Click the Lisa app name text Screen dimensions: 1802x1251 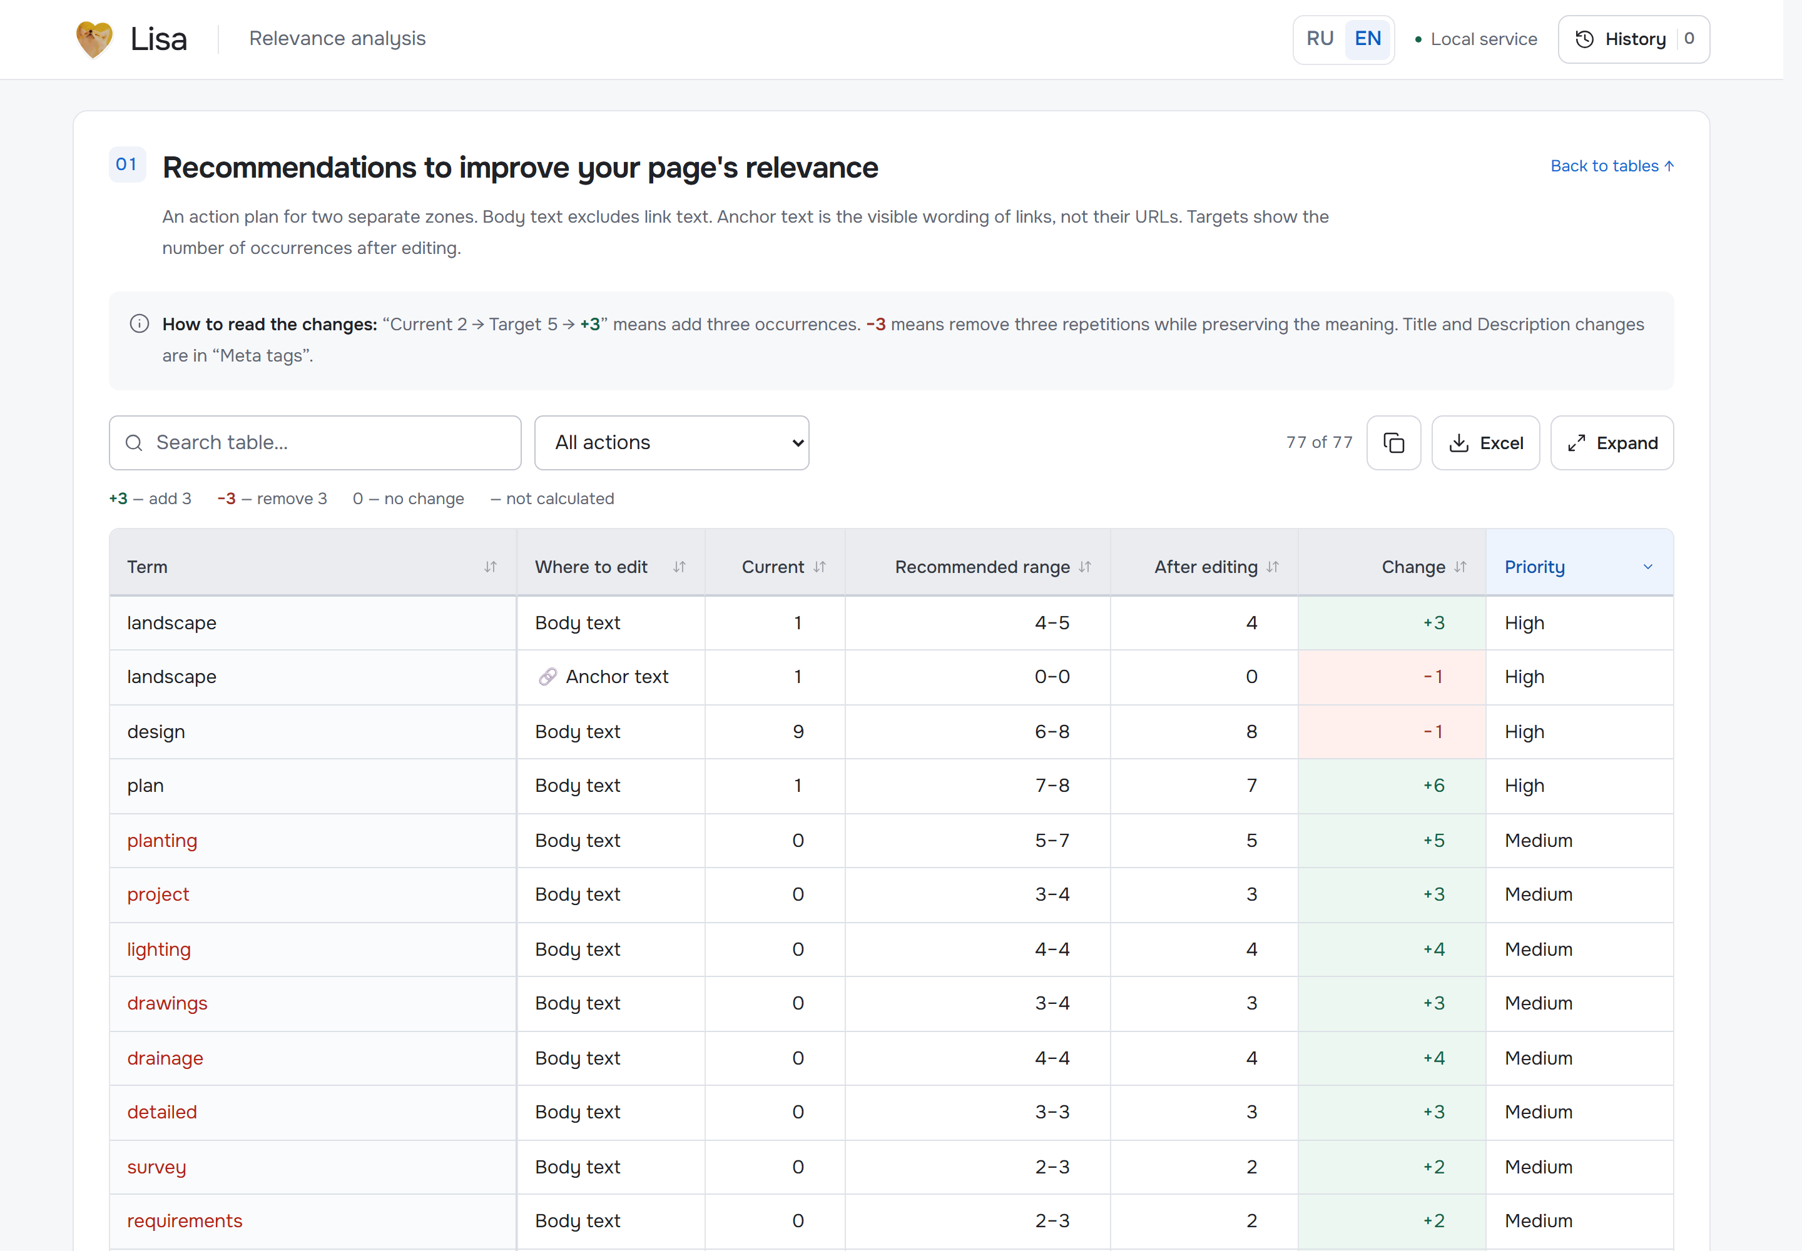(x=158, y=39)
